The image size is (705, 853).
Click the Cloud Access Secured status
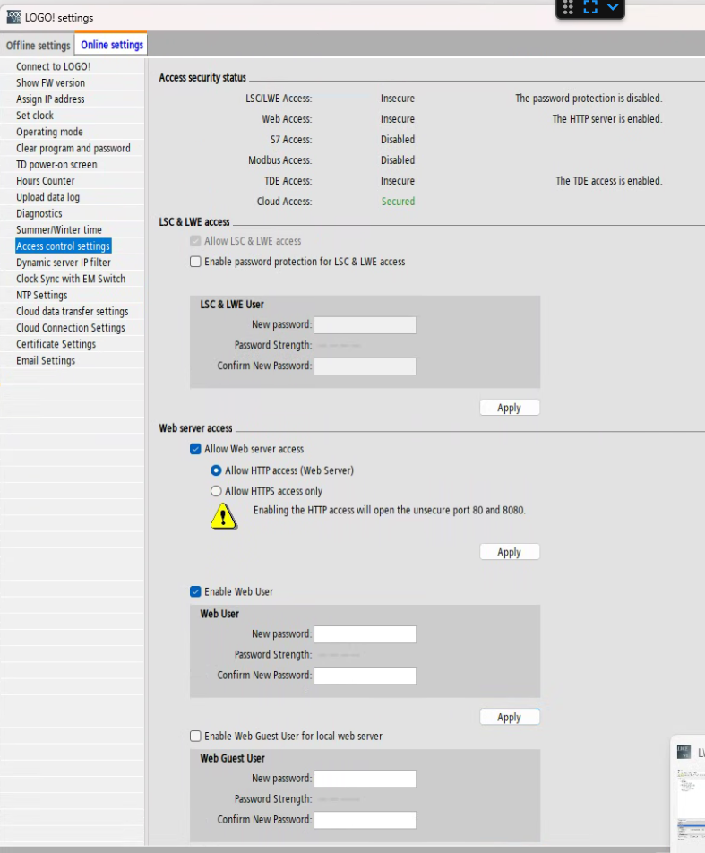click(x=398, y=202)
